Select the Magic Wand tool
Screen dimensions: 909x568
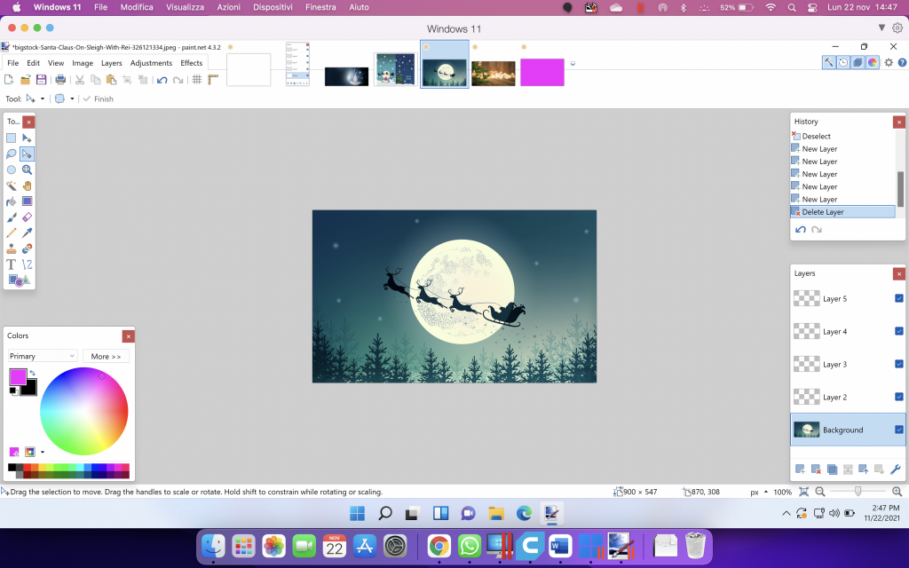[x=12, y=185]
